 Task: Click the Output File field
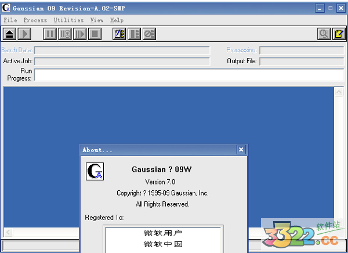pos(302,62)
